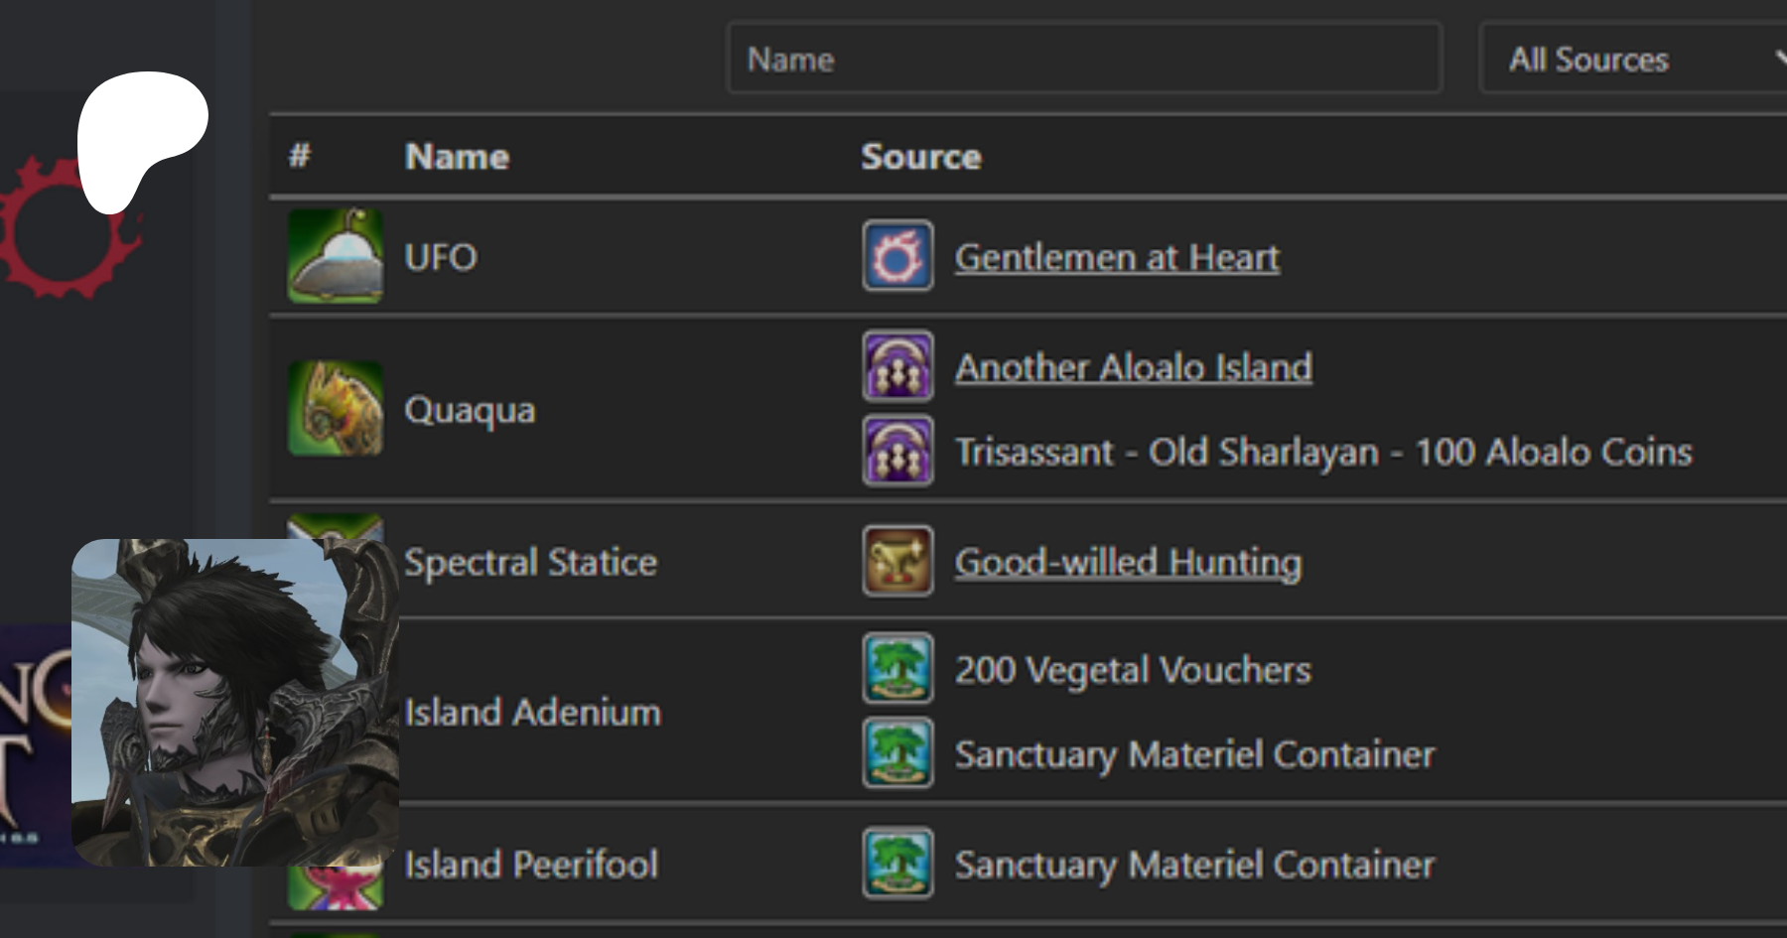Viewport: 1787px width, 938px height.
Task: Click the UFO mount icon
Action: click(336, 256)
